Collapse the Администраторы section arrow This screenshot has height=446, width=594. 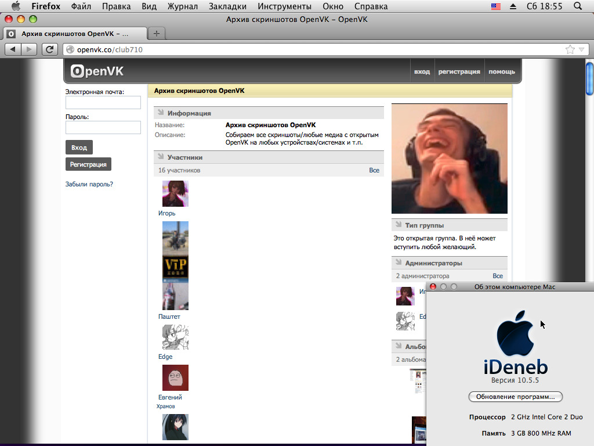point(398,262)
